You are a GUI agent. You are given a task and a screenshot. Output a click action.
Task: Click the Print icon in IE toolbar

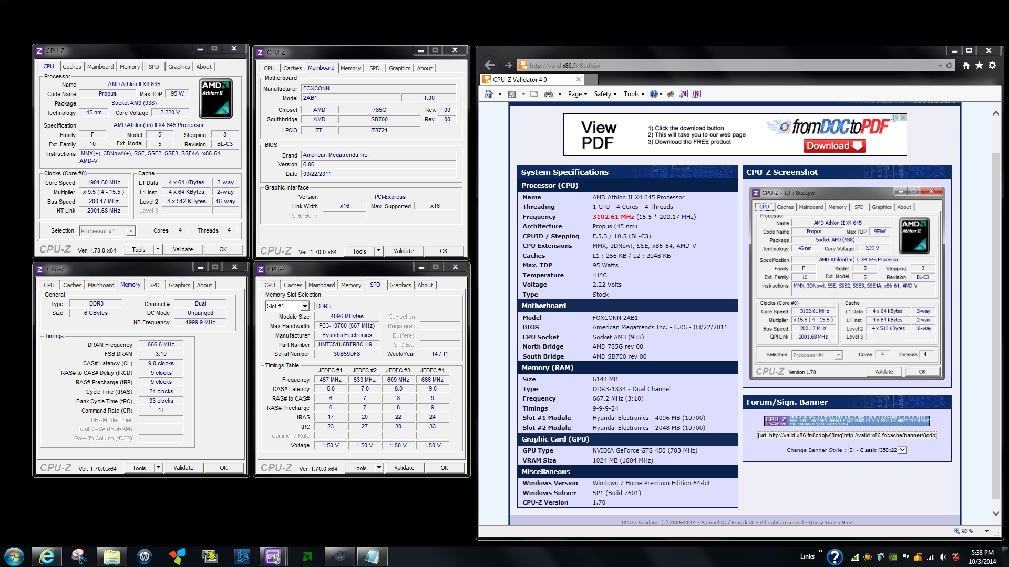(x=549, y=94)
